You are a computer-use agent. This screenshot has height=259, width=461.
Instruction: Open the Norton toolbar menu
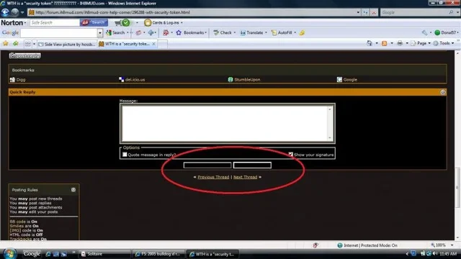[x=14, y=22]
